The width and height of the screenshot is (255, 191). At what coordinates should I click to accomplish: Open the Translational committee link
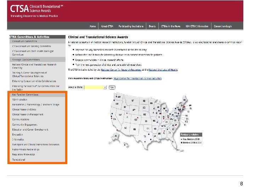point(19,160)
